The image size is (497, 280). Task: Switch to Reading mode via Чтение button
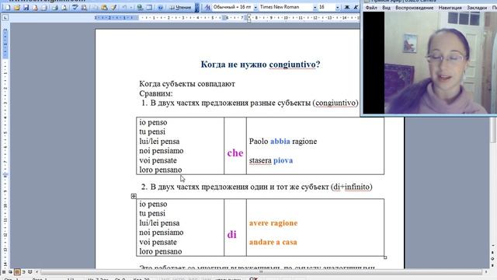[x=180, y=7]
